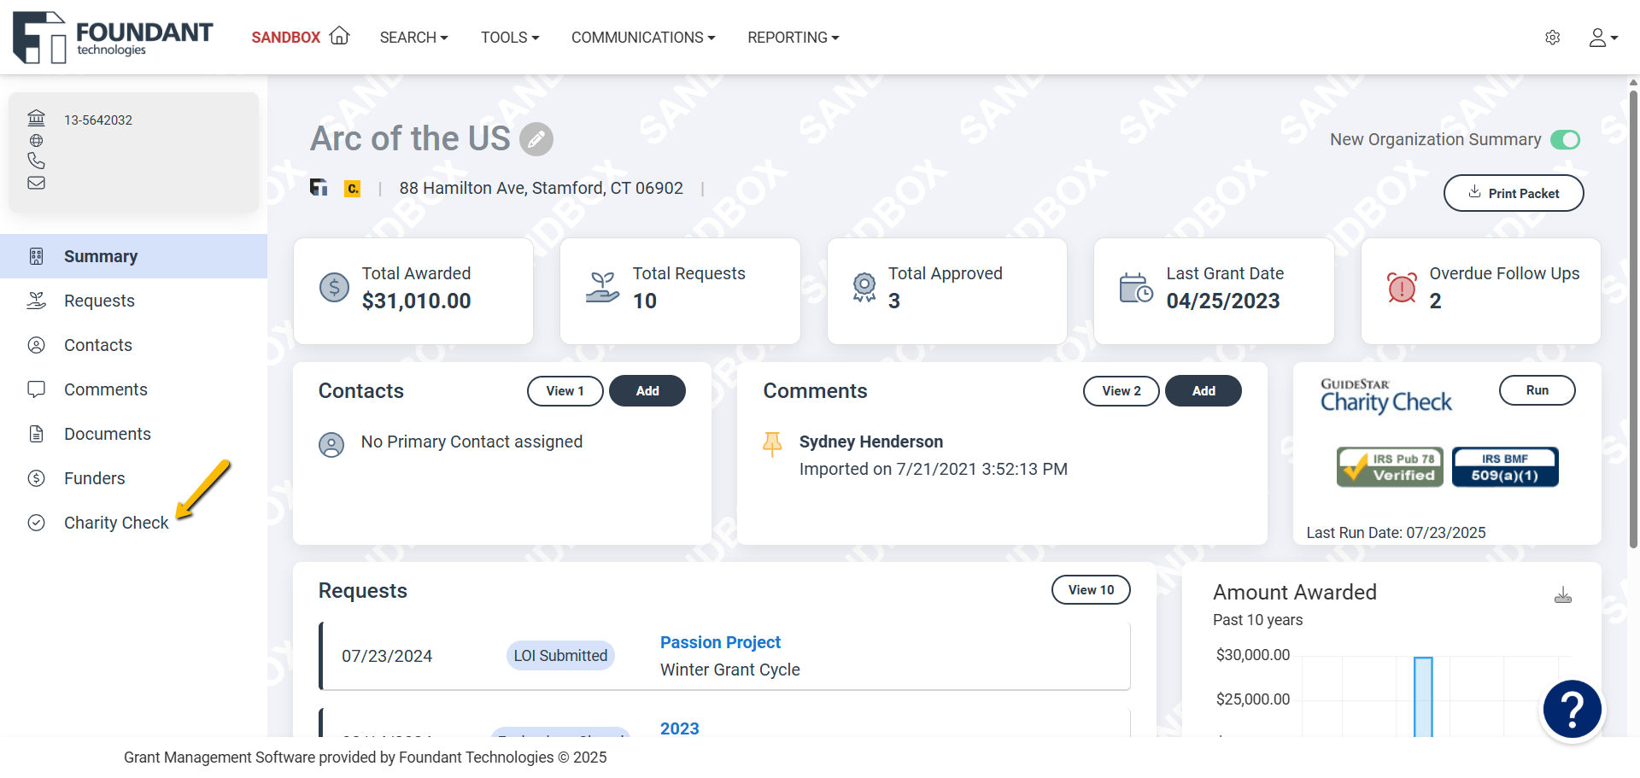The image size is (1640, 778).
Task: Open the 2023 request link
Action: 680,728
